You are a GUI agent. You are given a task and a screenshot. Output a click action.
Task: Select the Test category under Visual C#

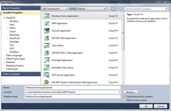tap(12, 45)
